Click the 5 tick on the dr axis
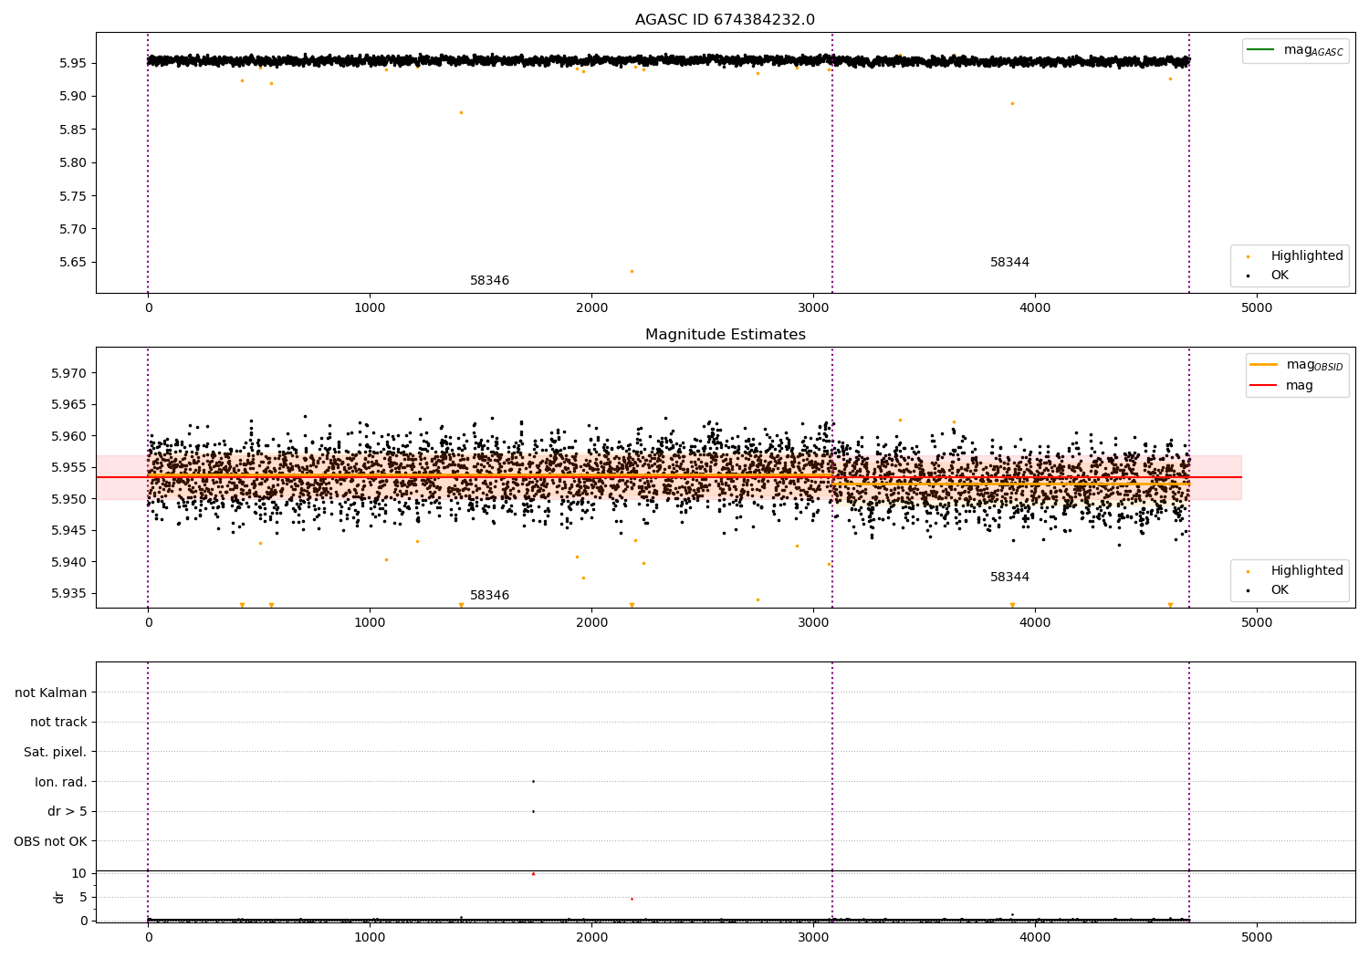The height and width of the screenshot is (958, 1369). pos(83,898)
